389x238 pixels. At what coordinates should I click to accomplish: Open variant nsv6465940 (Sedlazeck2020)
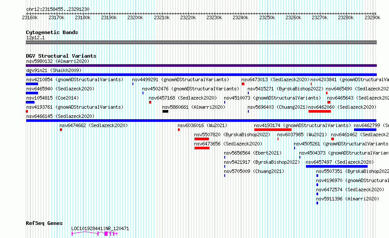[60, 89]
